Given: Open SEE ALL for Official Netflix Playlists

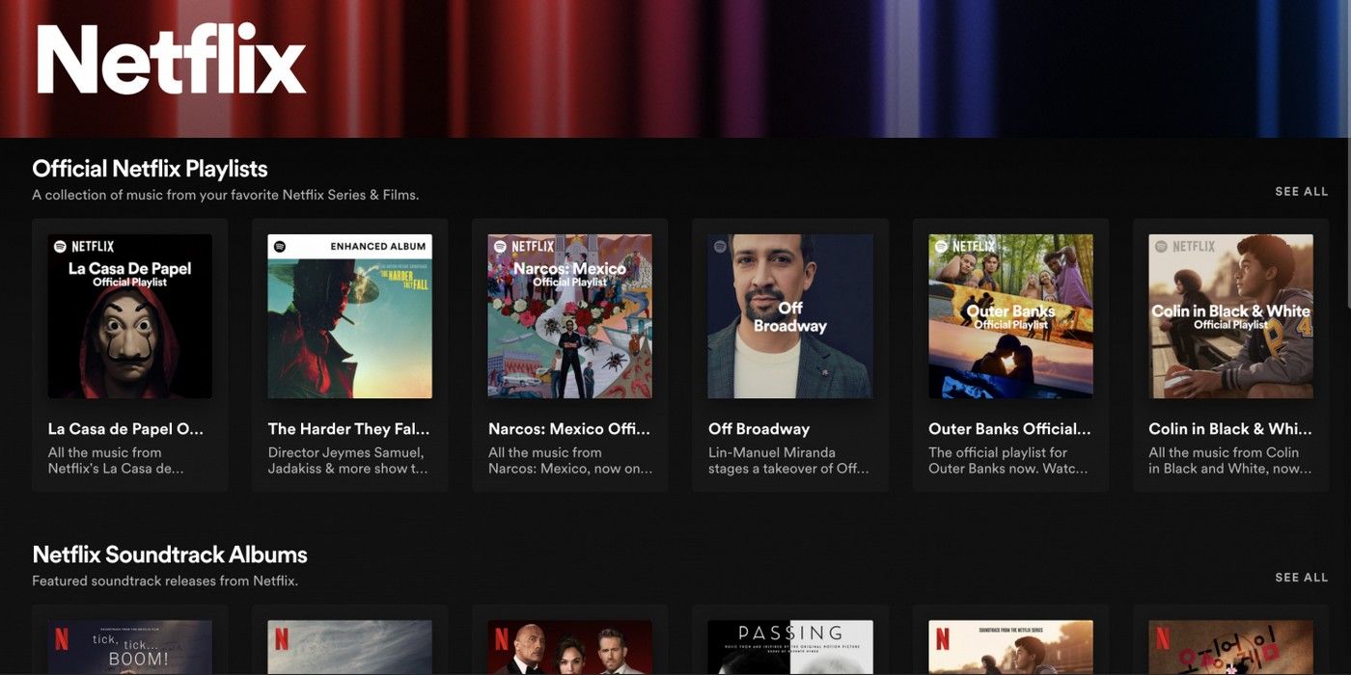Looking at the screenshot, I should point(1302,191).
